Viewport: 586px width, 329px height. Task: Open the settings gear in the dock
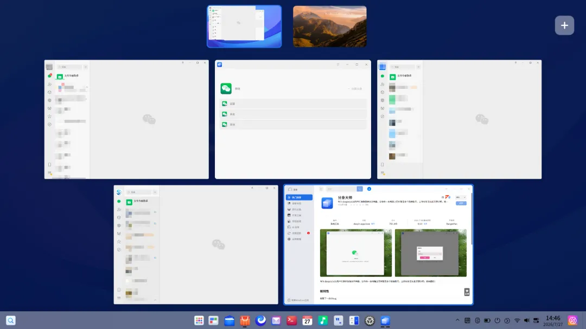(370, 320)
